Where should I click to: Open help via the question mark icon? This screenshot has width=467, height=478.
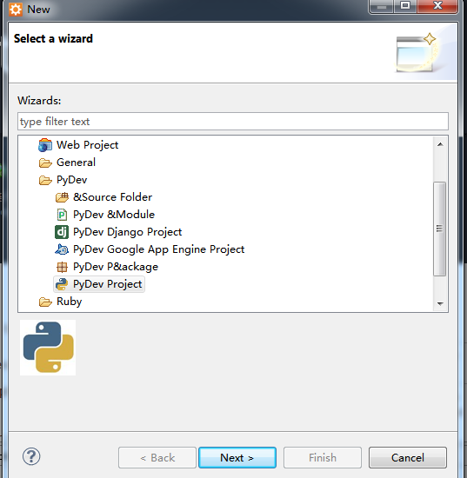[x=31, y=456]
